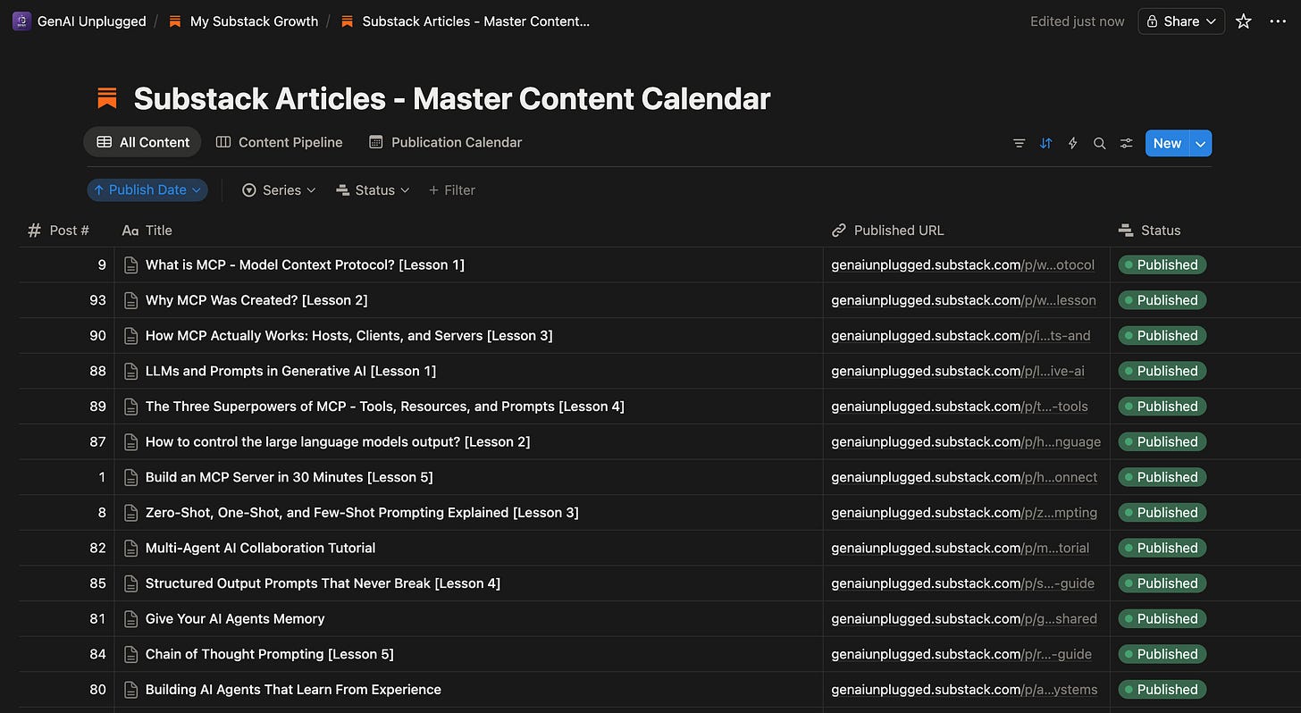Switch to the Content Pipeline view
The width and height of the screenshot is (1301, 713).
(x=290, y=142)
